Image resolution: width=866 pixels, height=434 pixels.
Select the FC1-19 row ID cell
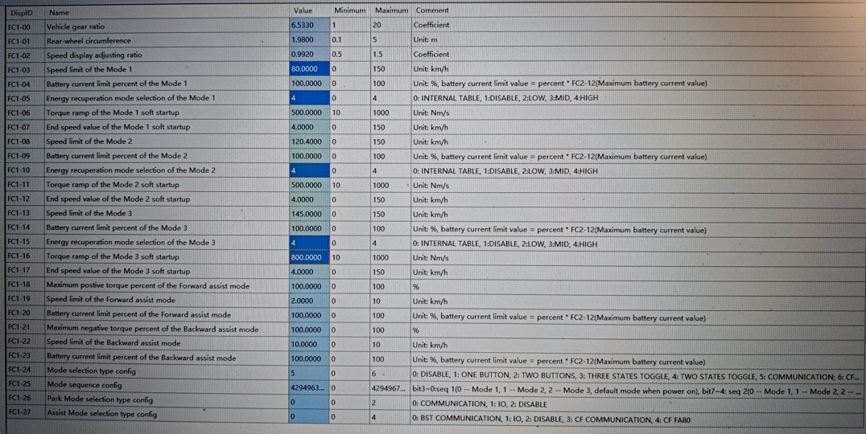tap(23, 300)
